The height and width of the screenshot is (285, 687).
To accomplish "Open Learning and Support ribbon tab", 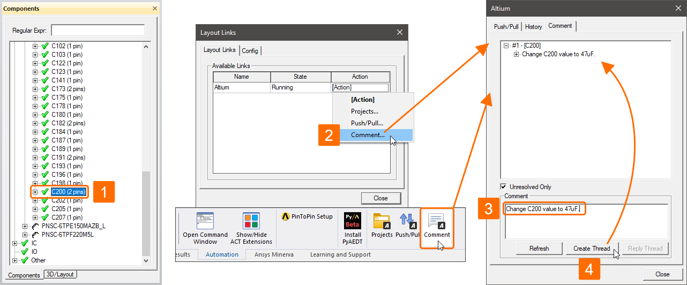I will click(340, 254).
